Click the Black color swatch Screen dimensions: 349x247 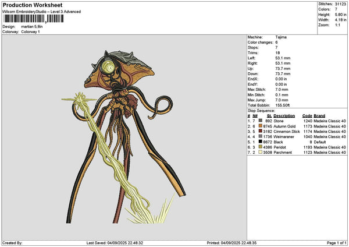pos(260,142)
